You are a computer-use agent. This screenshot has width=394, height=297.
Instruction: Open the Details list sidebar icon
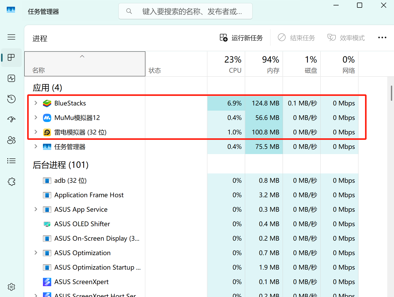11,161
